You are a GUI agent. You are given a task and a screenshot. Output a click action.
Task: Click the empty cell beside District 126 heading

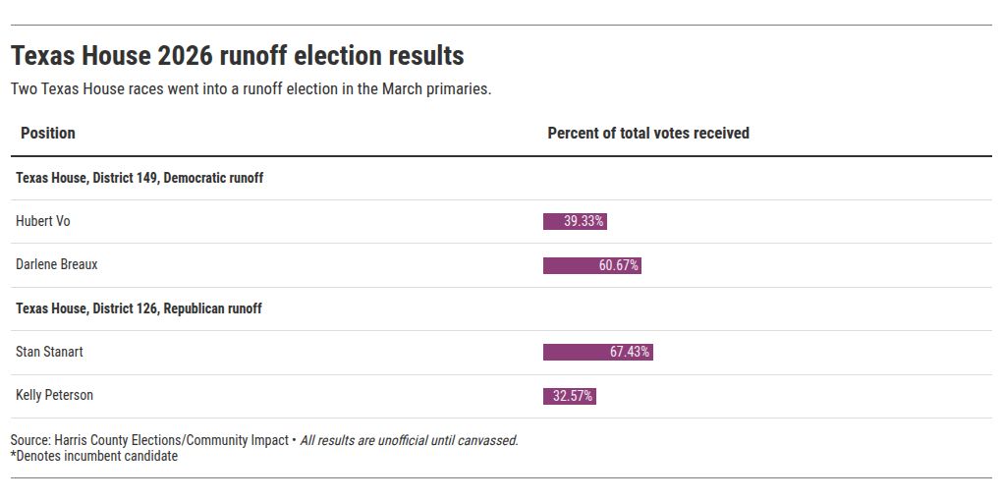tap(767, 308)
